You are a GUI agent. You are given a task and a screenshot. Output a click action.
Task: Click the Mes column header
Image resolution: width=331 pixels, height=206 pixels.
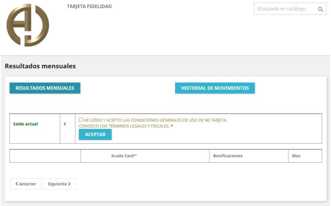click(x=296, y=156)
